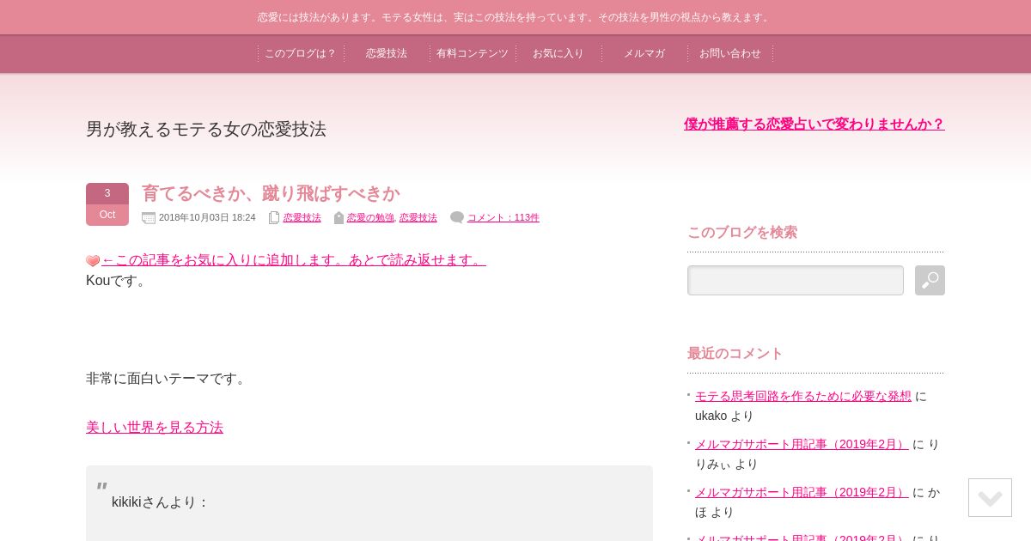The image size is (1031, 541).
Task: Click the document icon before 恋愛技法 category
Action: coord(274,218)
